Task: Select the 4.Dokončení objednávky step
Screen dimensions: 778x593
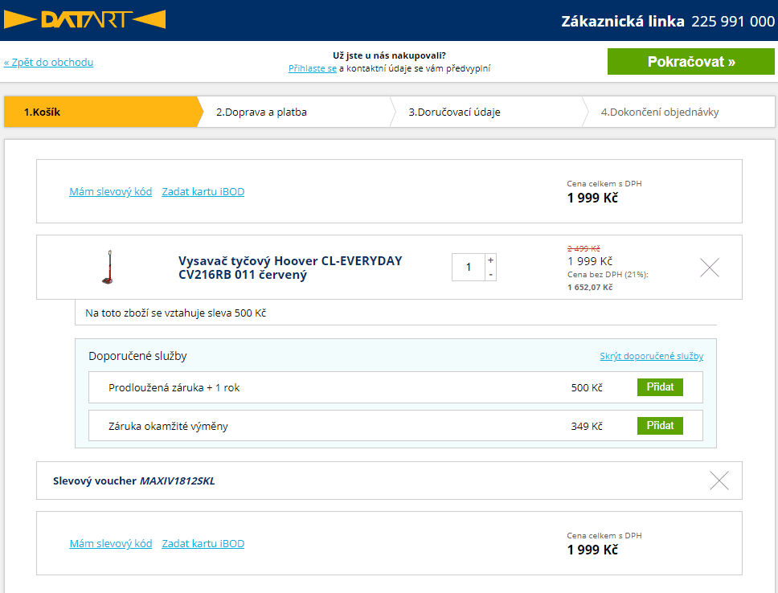Action: click(679, 112)
